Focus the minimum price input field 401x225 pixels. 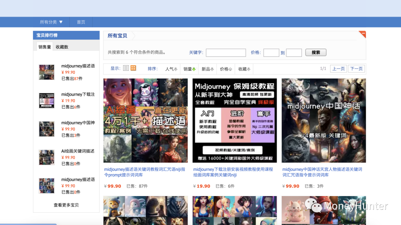(x=271, y=53)
